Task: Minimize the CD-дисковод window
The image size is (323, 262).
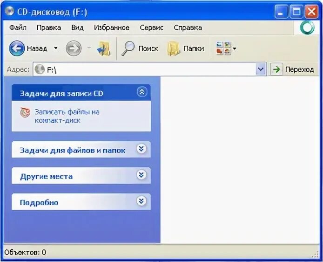Action: point(281,12)
